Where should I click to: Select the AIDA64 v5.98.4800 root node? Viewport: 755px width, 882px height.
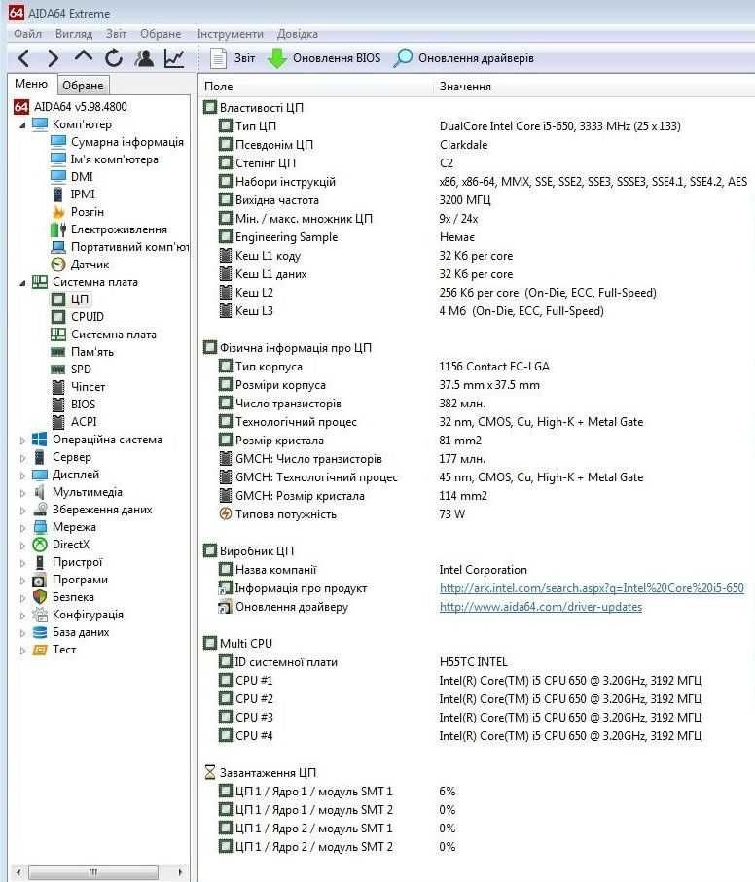[x=70, y=106]
